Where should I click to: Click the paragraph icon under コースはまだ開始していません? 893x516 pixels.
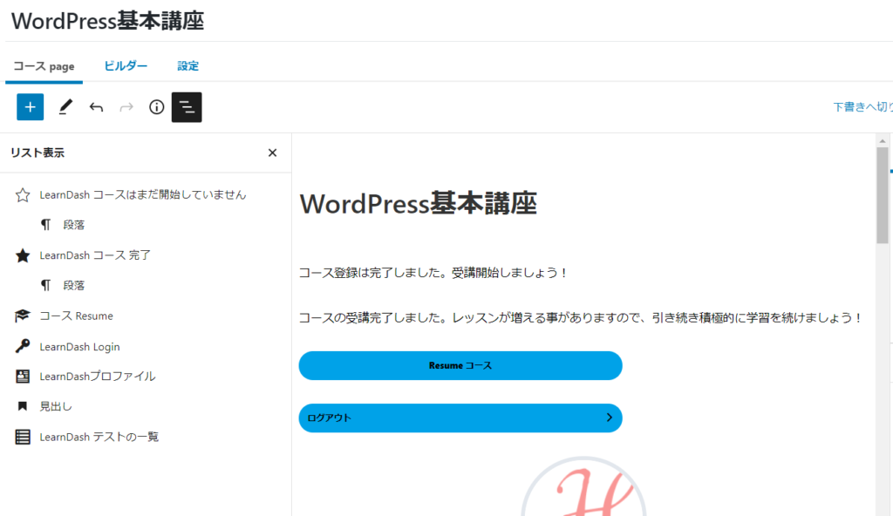45,225
